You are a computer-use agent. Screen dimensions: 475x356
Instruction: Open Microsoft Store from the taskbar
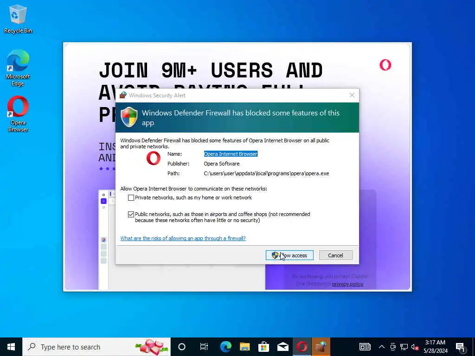[263, 347]
